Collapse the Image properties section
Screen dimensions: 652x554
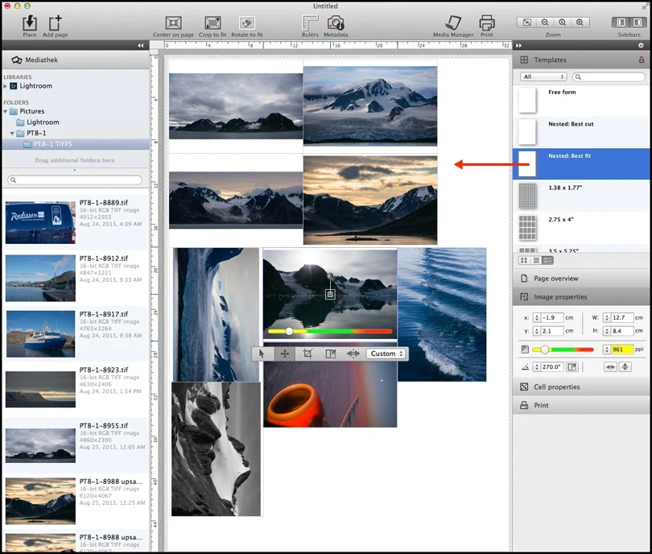pos(581,296)
